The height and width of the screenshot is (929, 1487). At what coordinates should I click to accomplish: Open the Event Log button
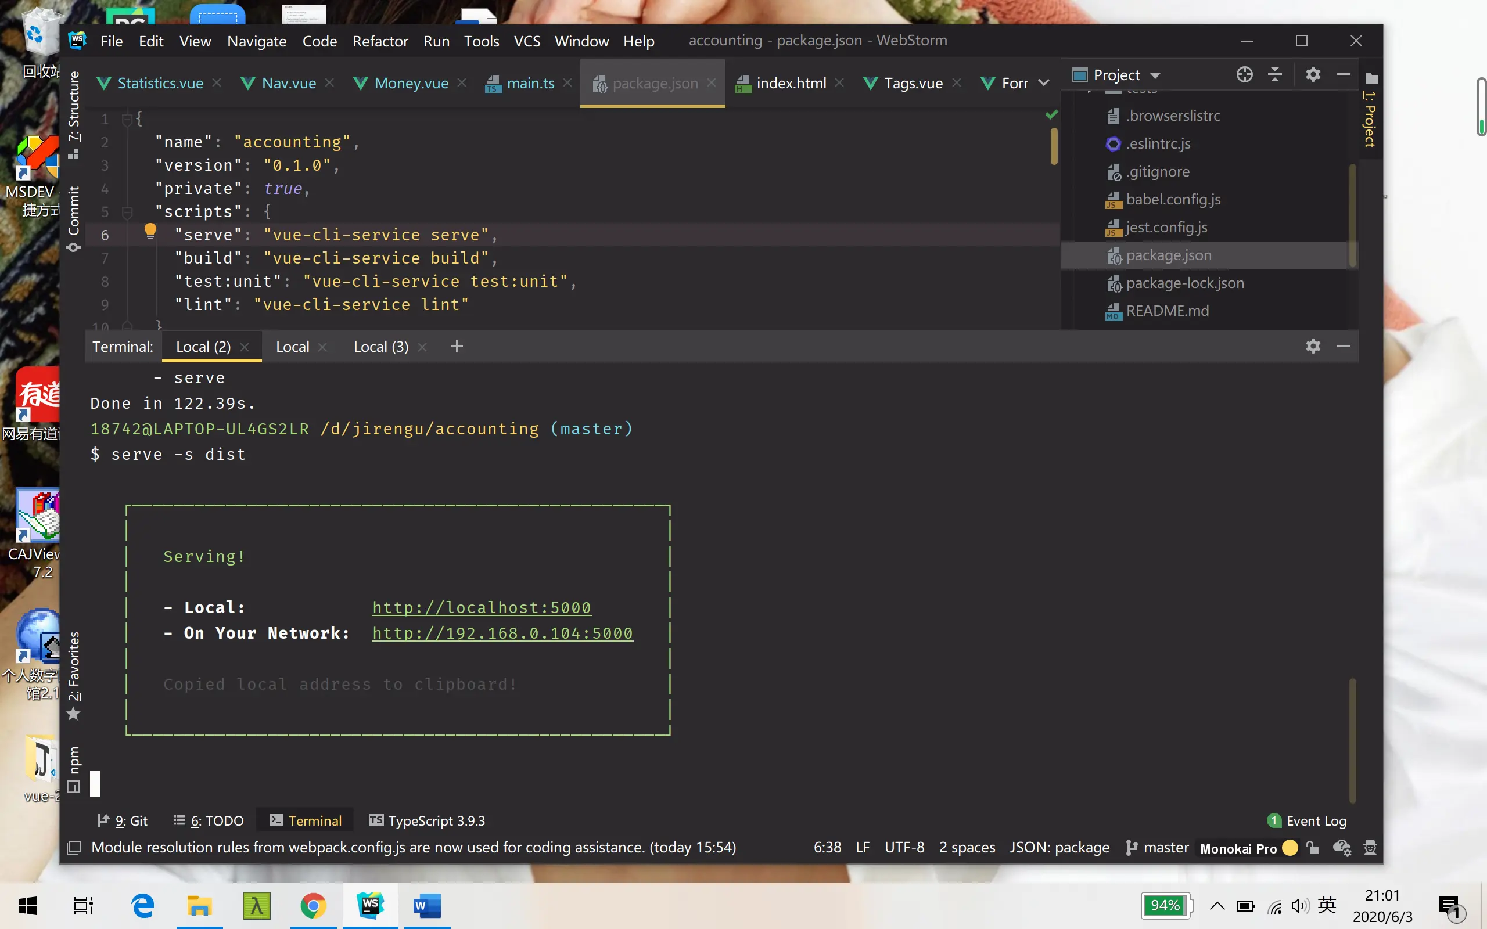[x=1308, y=821]
